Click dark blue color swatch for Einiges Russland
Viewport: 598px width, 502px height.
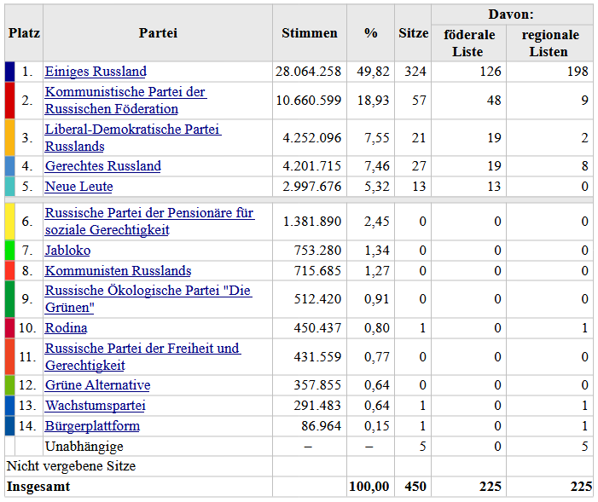(x=9, y=72)
